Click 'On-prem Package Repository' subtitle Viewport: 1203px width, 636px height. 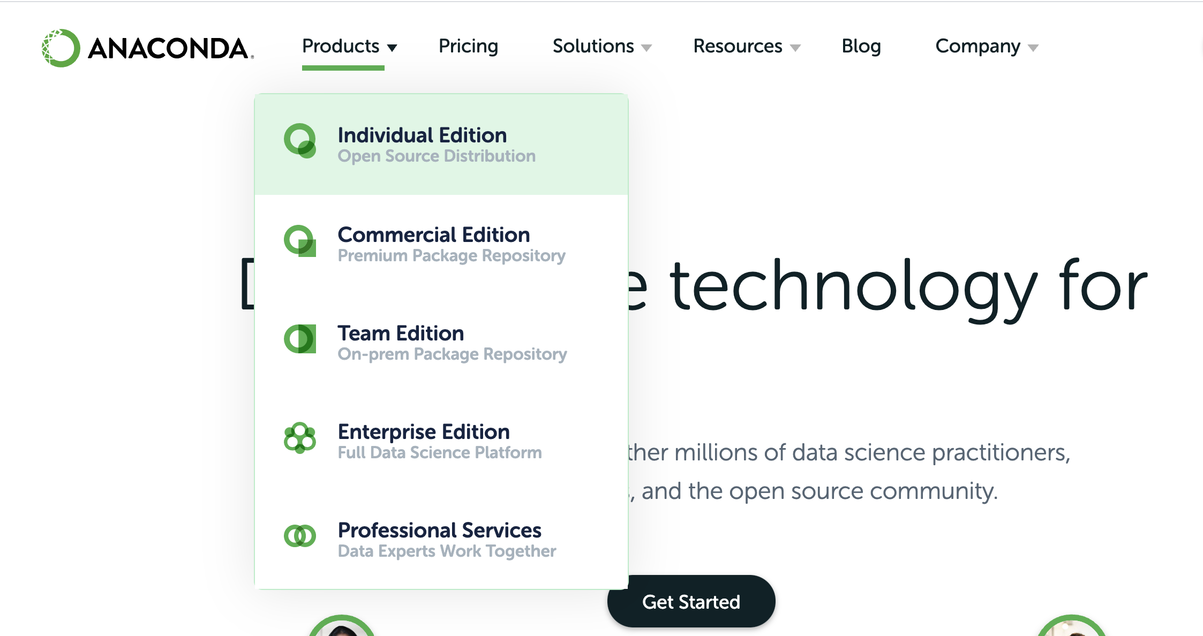coord(452,354)
